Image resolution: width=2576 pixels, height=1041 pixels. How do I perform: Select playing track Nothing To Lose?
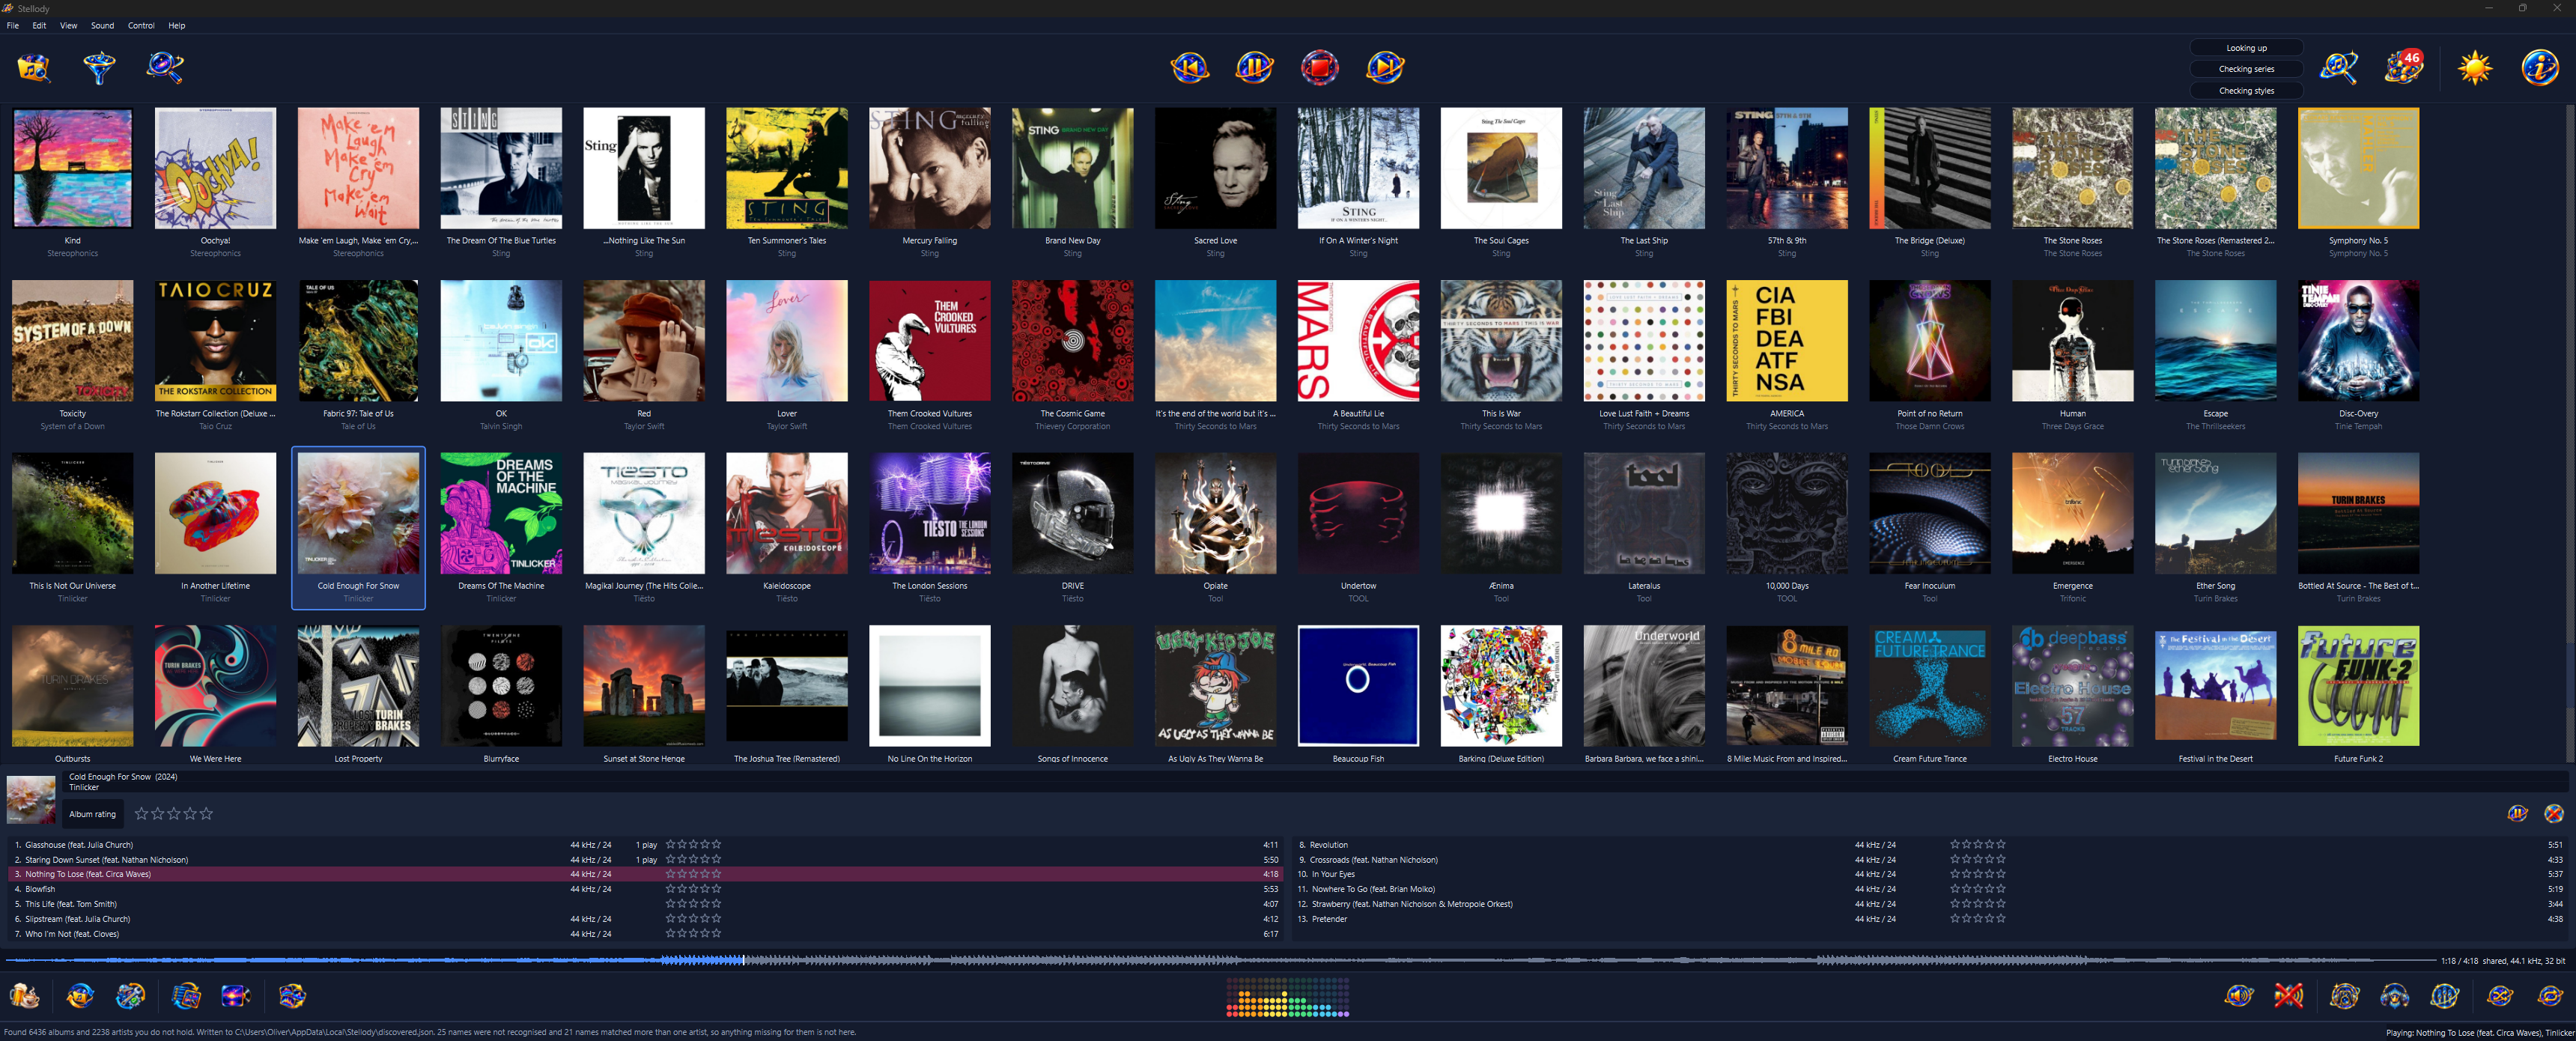click(644, 874)
